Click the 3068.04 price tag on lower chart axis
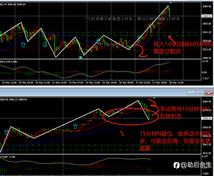 point(207,118)
